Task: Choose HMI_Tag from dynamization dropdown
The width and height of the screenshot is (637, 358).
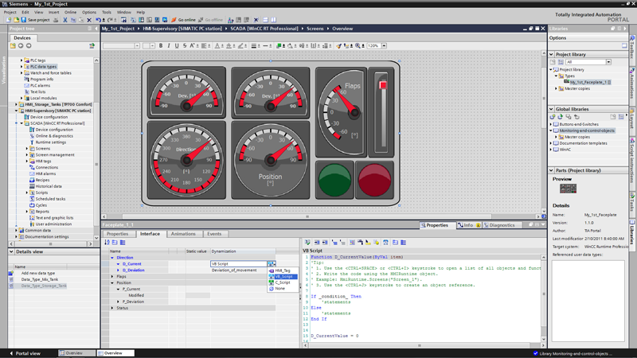Action: coord(283,270)
